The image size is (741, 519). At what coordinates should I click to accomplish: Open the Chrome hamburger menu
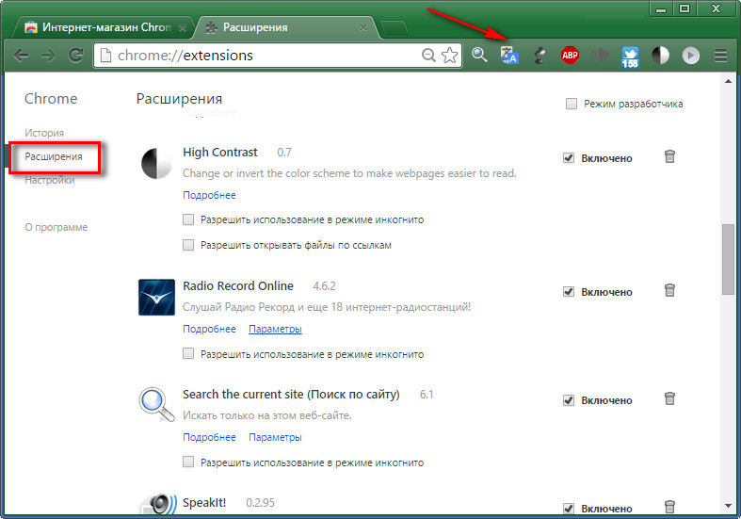click(720, 56)
